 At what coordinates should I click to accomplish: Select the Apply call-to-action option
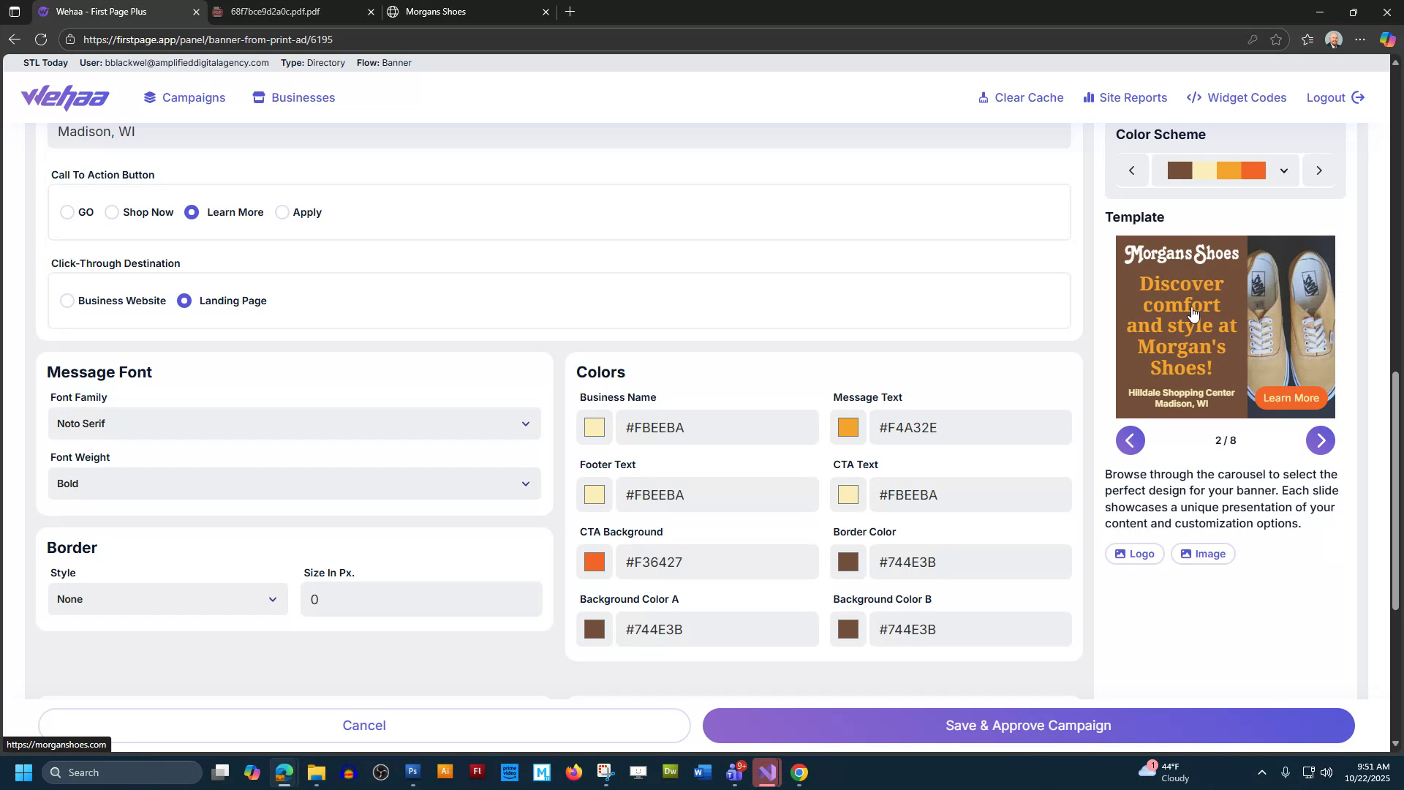[282, 212]
